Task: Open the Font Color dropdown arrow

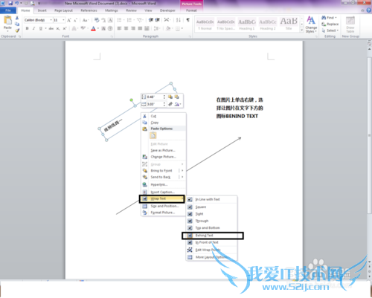Action: coord(98,28)
